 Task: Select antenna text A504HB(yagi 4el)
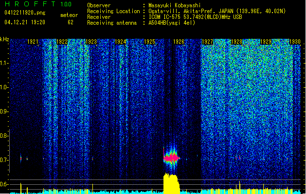point(172,23)
